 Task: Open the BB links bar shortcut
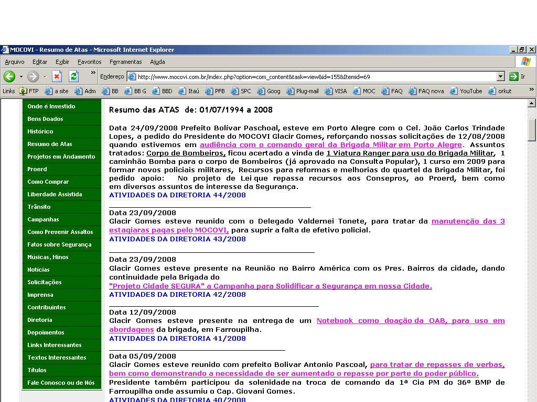110,91
